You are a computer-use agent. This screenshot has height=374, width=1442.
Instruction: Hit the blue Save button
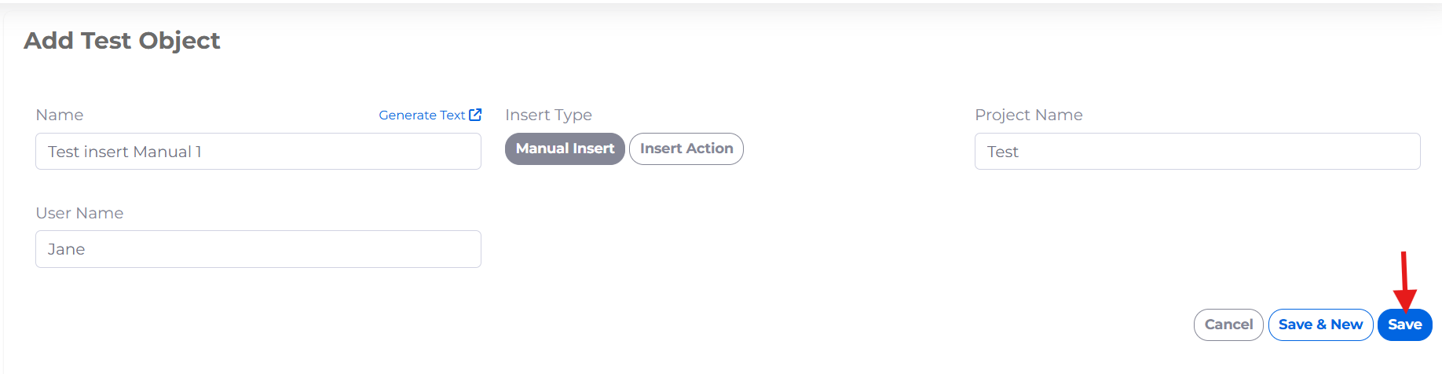pos(1404,324)
